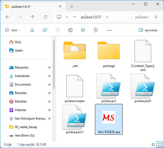This screenshot has width=164, height=148.
Task: Click the Paste clipboard icon
Action: click(58, 30)
